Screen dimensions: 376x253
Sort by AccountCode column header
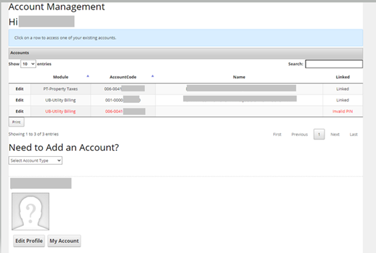tap(123, 77)
